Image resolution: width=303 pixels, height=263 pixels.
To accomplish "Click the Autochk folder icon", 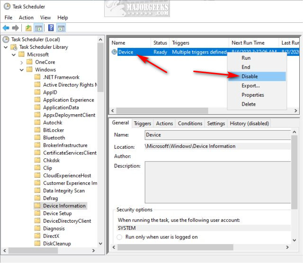I will point(37,122).
